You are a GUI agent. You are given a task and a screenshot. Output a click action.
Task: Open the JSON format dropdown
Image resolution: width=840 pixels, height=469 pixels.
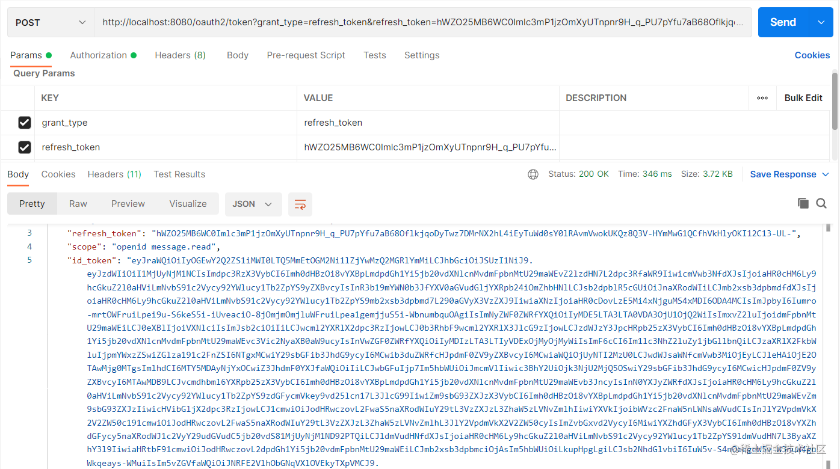[x=253, y=204]
